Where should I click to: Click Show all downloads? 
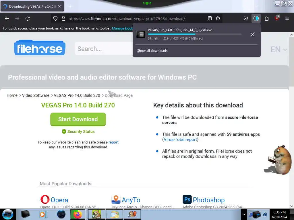click(152, 51)
